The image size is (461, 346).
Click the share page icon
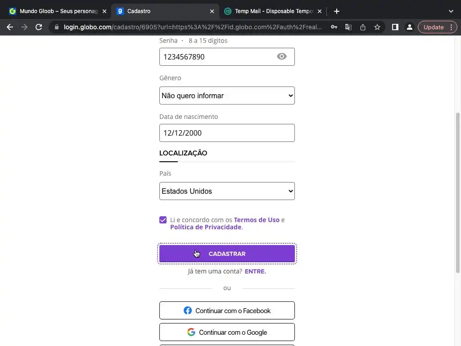363,27
